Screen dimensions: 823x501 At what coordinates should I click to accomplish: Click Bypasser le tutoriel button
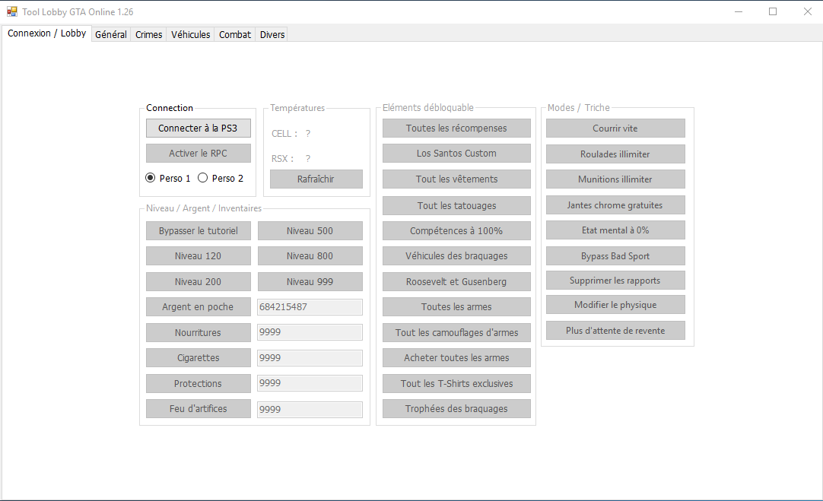198,231
